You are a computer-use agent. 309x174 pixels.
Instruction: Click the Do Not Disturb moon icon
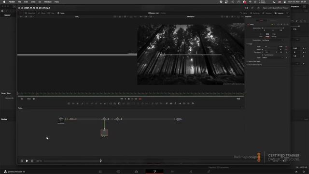[x=274, y=2]
